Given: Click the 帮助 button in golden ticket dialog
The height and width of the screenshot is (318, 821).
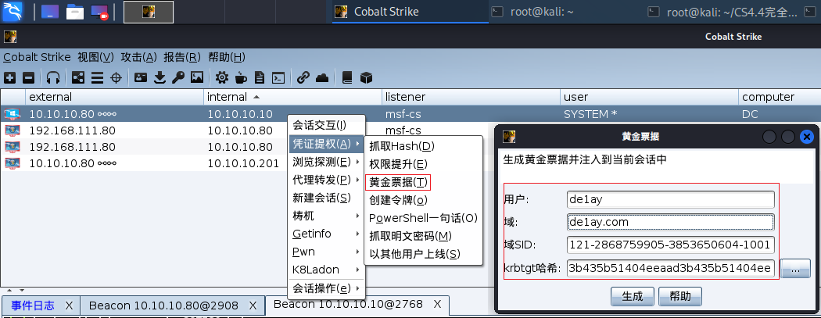Looking at the screenshot, I should (679, 297).
